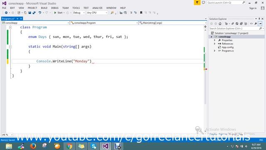This screenshot has width=266, height=150.
Task: Click the editor split-window plus handle
Action: click(x=205, y=27)
